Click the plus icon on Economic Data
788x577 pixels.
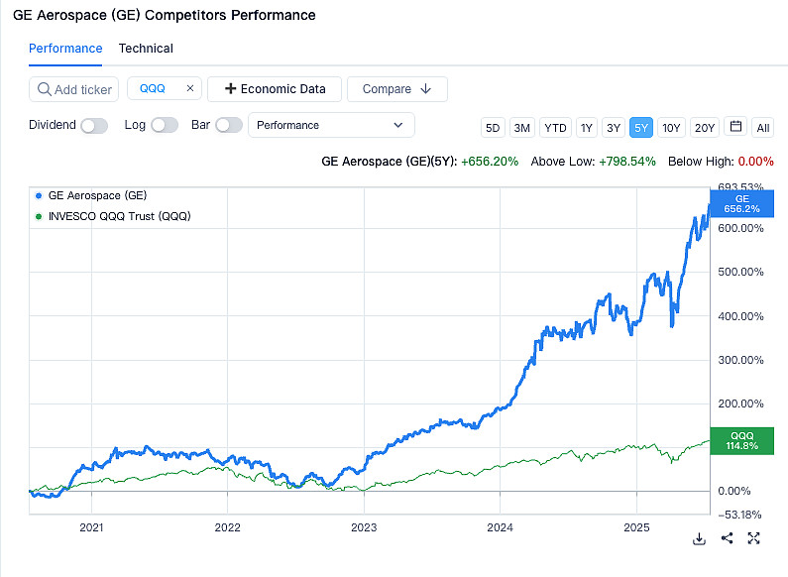(231, 88)
